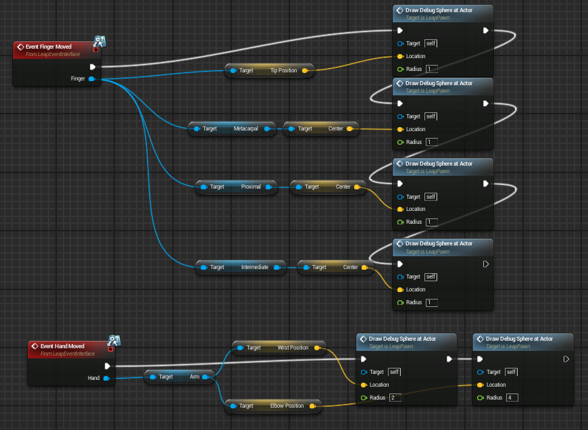The width and height of the screenshot is (588, 430).
Task: Click the Target input pin of the Arm node
Action: [153, 377]
